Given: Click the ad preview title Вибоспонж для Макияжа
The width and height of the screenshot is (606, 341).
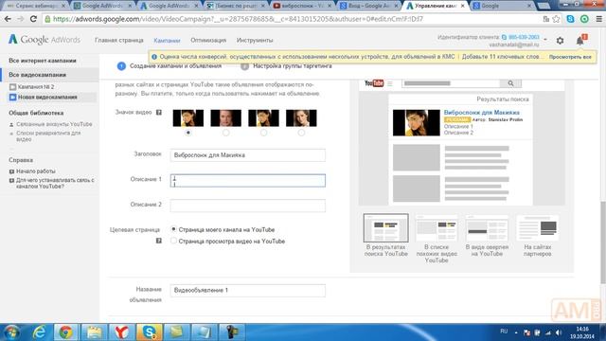Looking at the screenshot, I should point(482,112).
